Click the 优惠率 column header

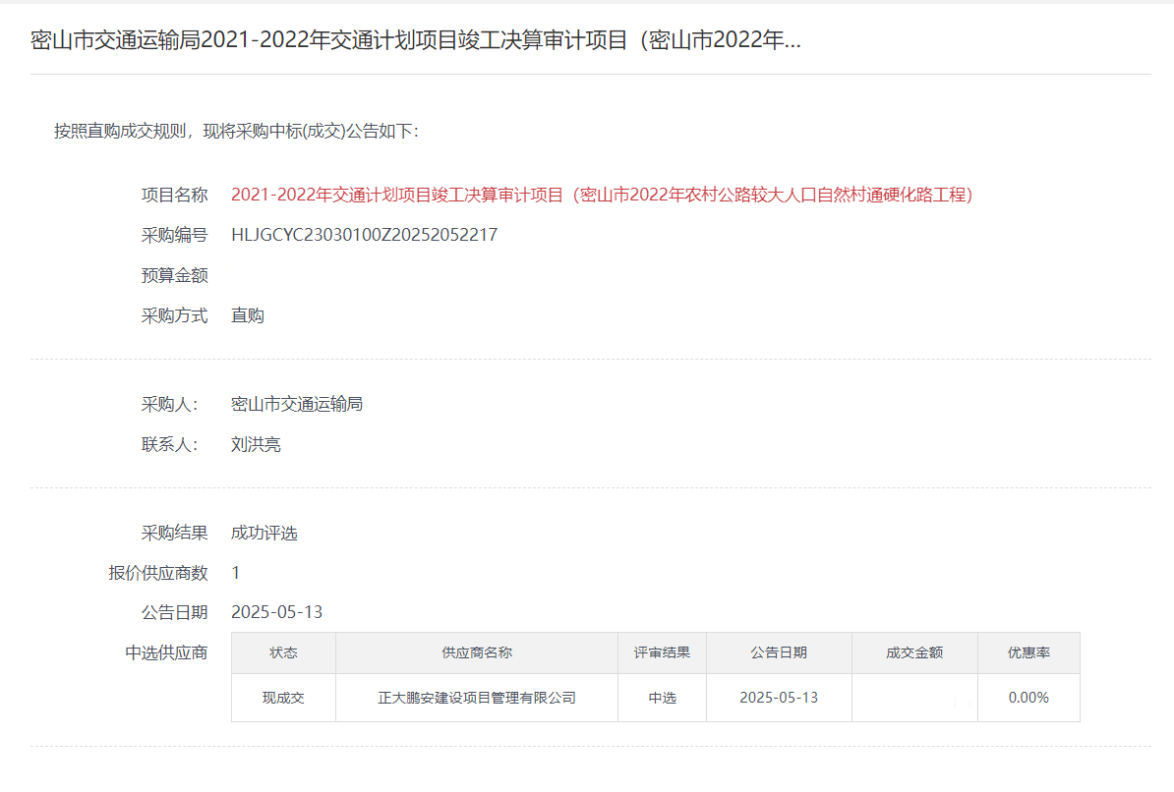click(x=1028, y=652)
